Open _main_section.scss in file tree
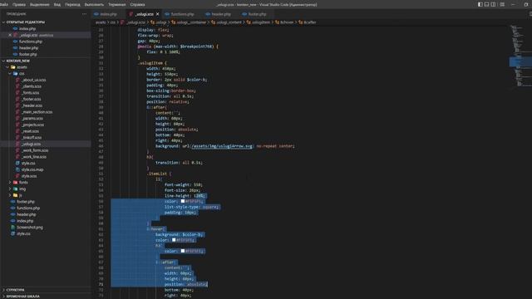 (x=37, y=112)
